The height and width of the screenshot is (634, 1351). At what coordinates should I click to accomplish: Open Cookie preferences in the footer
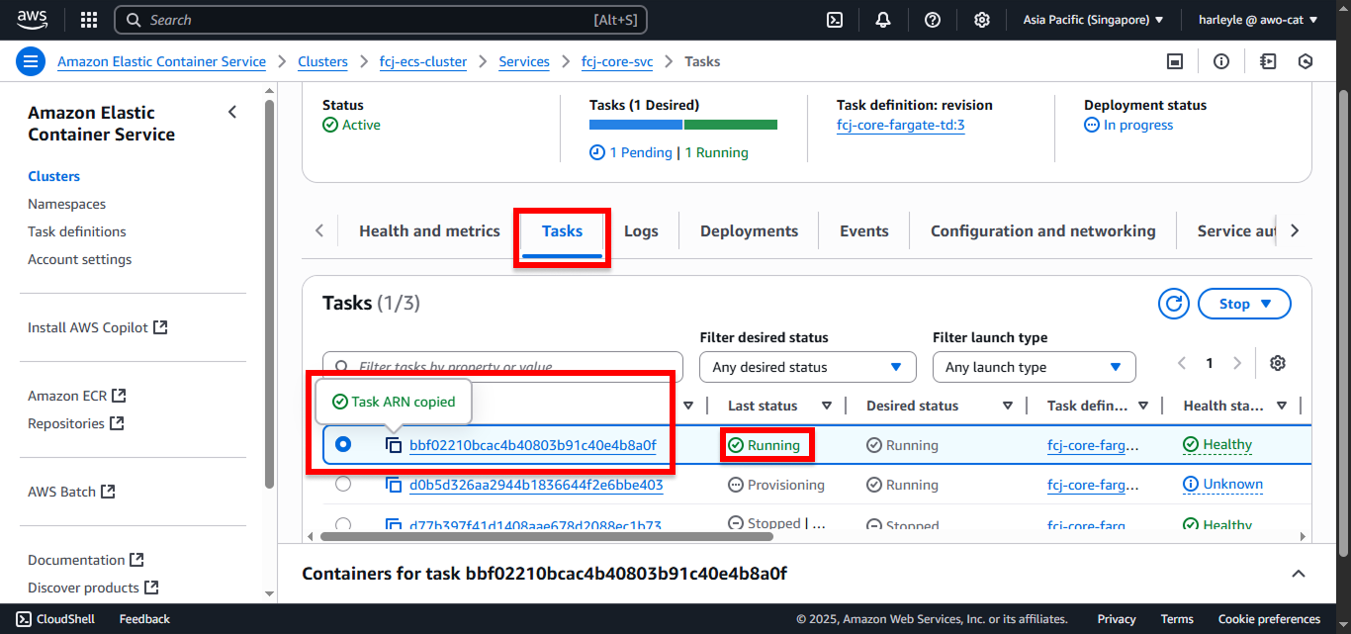(x=1269, y=619)
